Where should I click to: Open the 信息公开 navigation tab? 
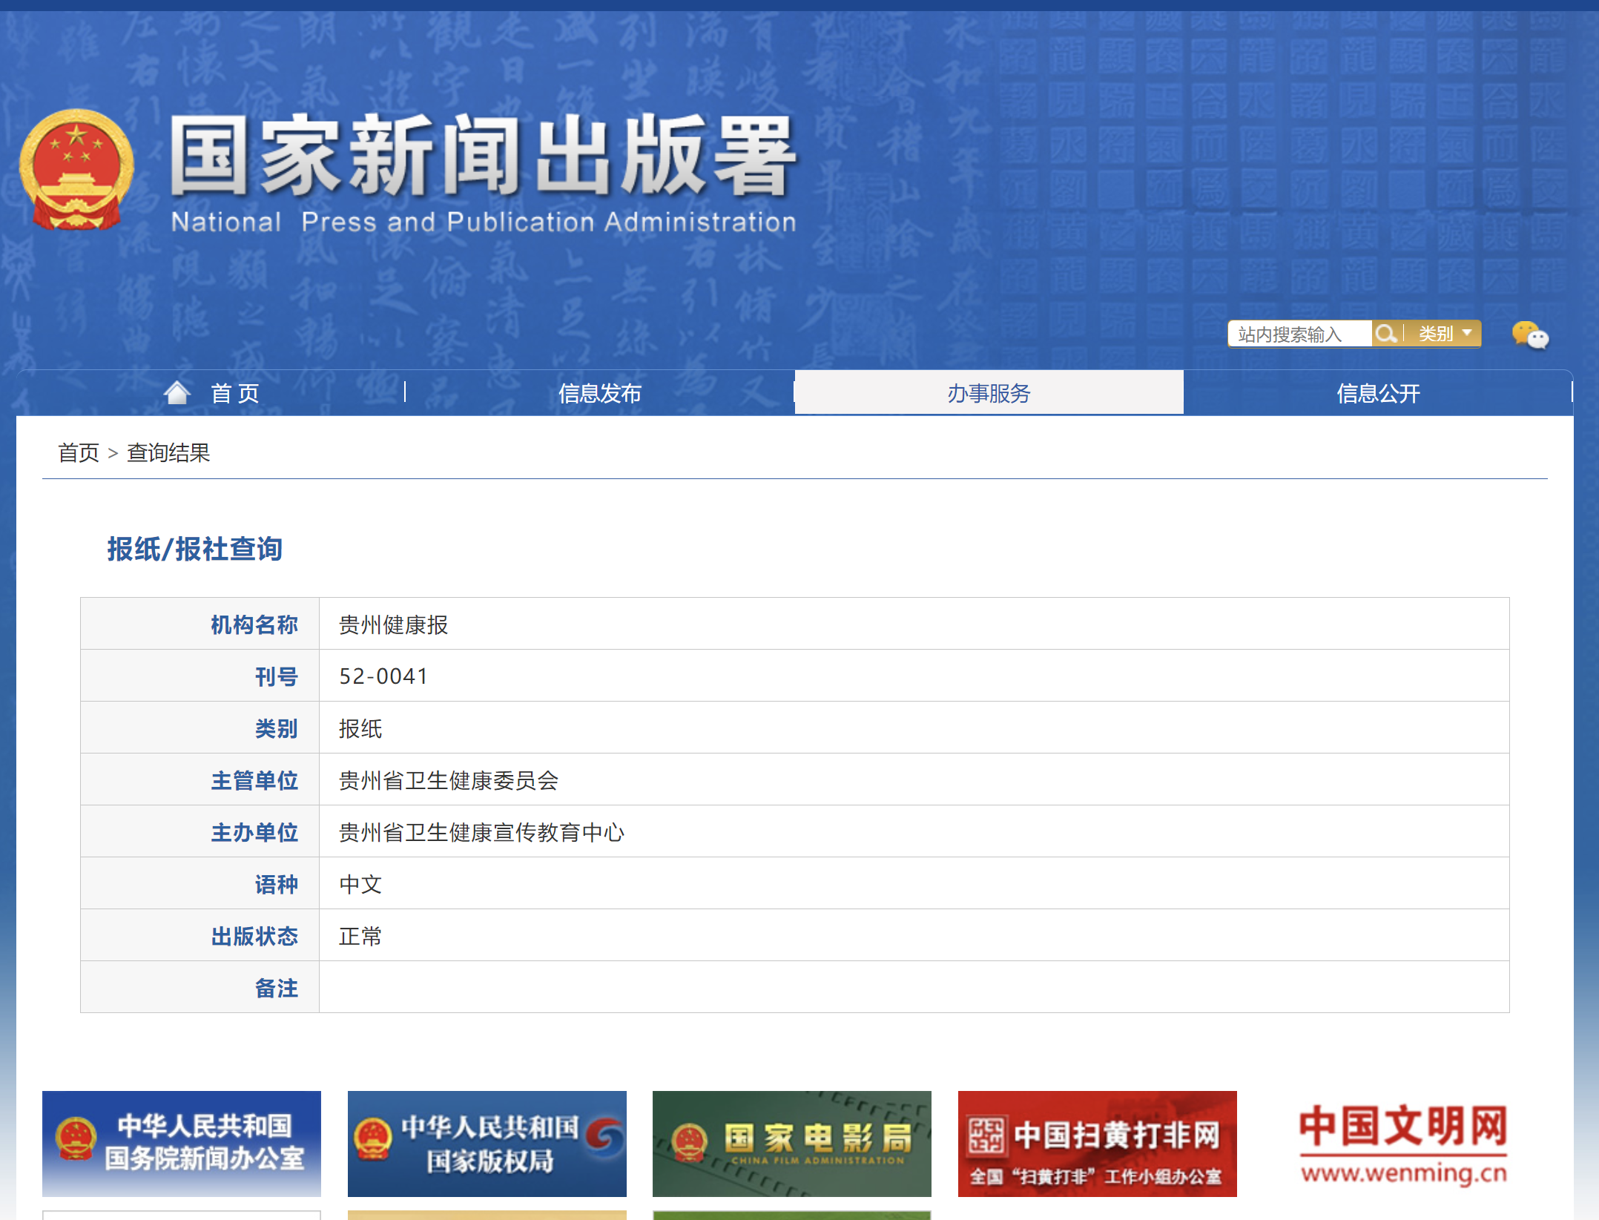tap(1378, 393)
